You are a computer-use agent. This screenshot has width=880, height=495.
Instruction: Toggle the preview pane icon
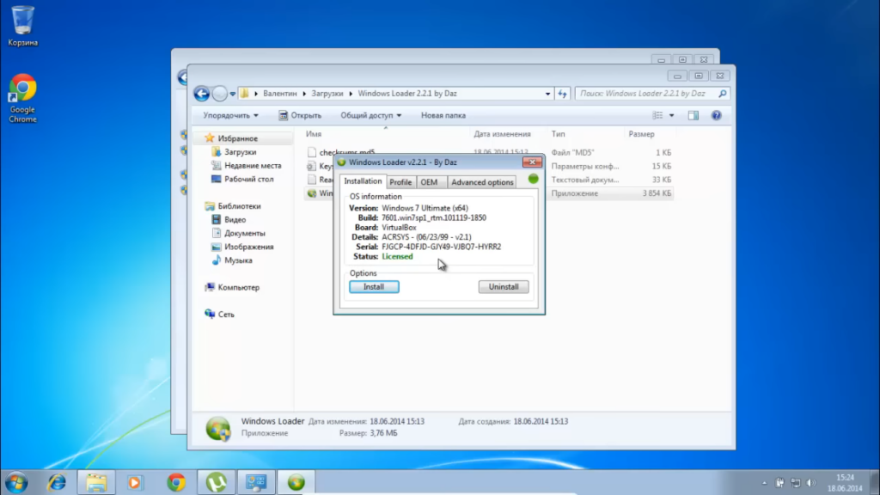pyautogui.click(x=694, y=116)
